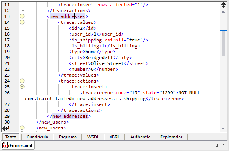
Task: Open the XBRL view tab
Action: [x=114, y=137]
